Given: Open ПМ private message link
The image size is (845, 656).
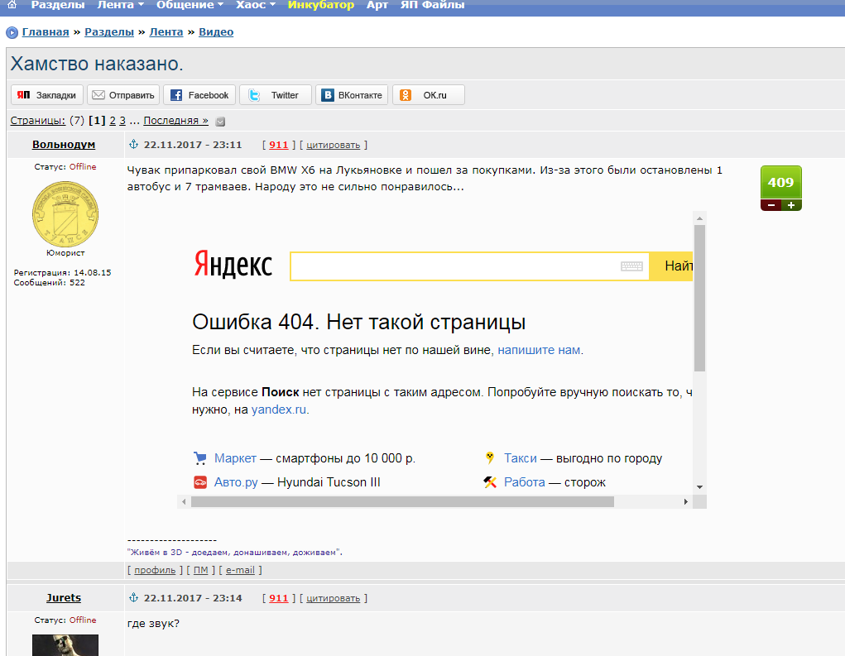Looking at the screenshot, I should click(x=200, y=570).
